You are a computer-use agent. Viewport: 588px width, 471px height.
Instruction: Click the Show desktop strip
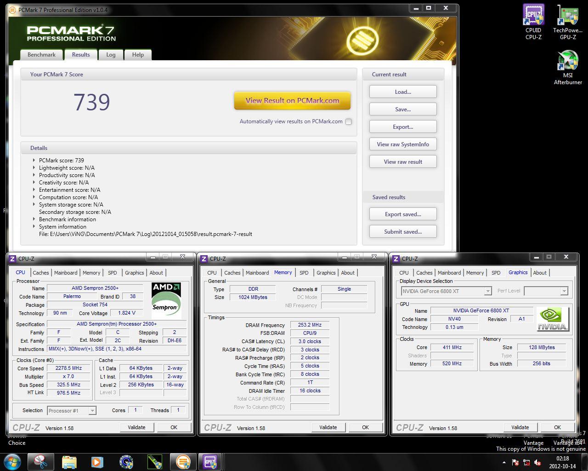(584, 462)
